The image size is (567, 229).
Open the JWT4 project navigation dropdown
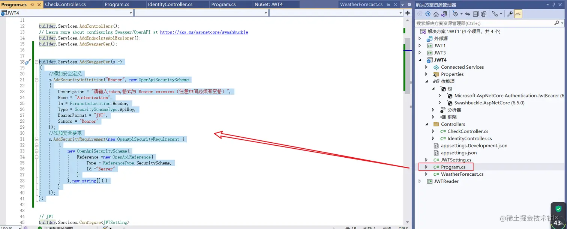click(x=67, y=13)
